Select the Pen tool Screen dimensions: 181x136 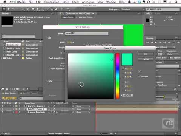coord(38,9)
